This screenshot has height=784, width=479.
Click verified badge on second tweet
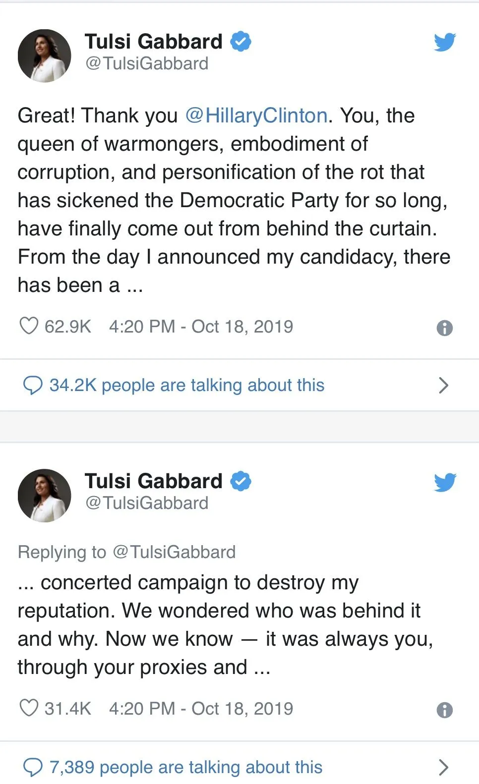(241, 481)
